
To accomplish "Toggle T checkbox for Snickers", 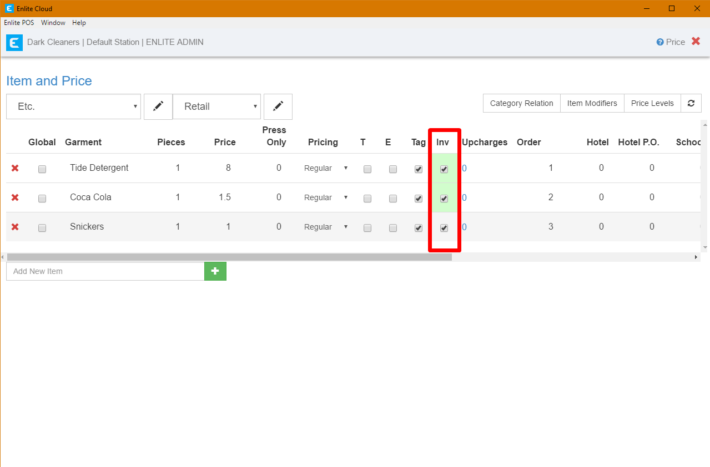I will [x=367, y=228].
